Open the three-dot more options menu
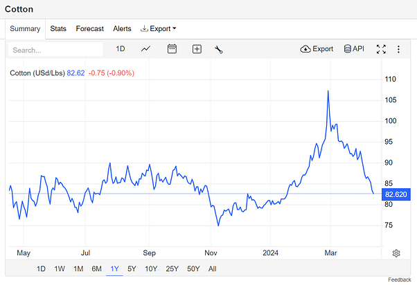The width and height of the screenshot is (417, 285). 398,49
